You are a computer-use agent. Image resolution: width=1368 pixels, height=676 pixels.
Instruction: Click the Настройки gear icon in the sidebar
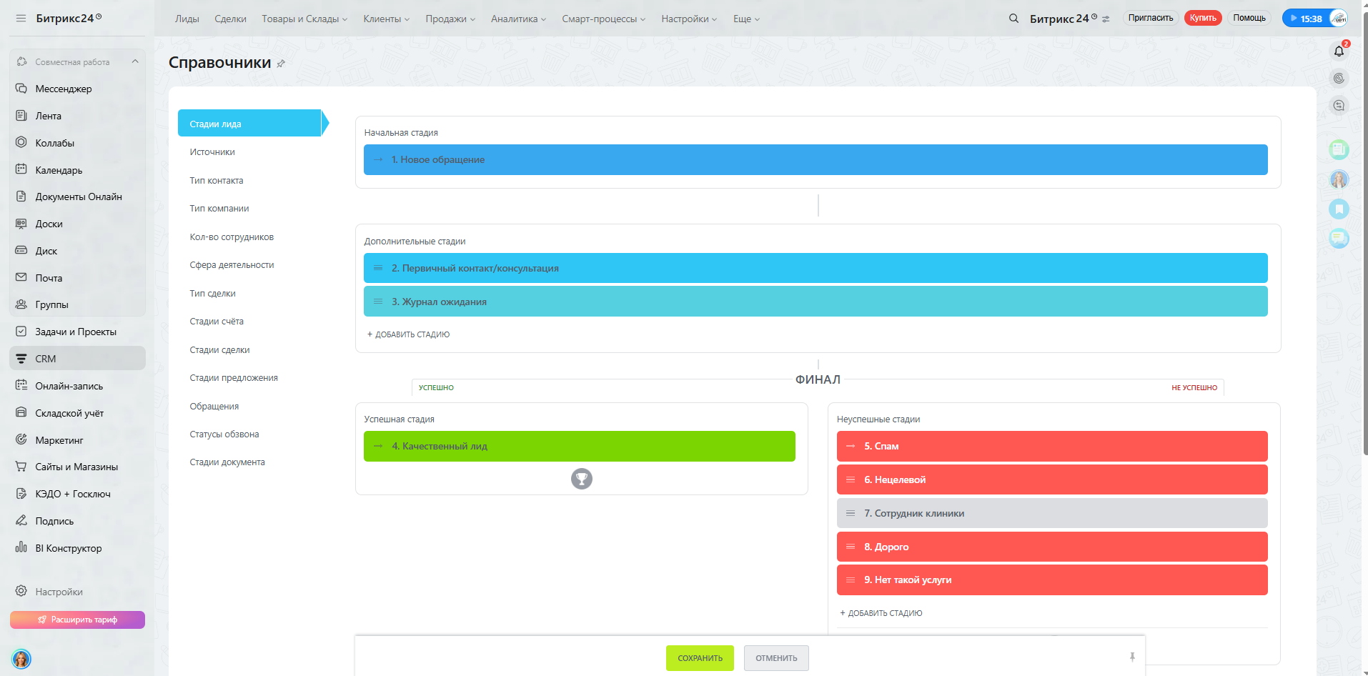(x=21, y=592)
